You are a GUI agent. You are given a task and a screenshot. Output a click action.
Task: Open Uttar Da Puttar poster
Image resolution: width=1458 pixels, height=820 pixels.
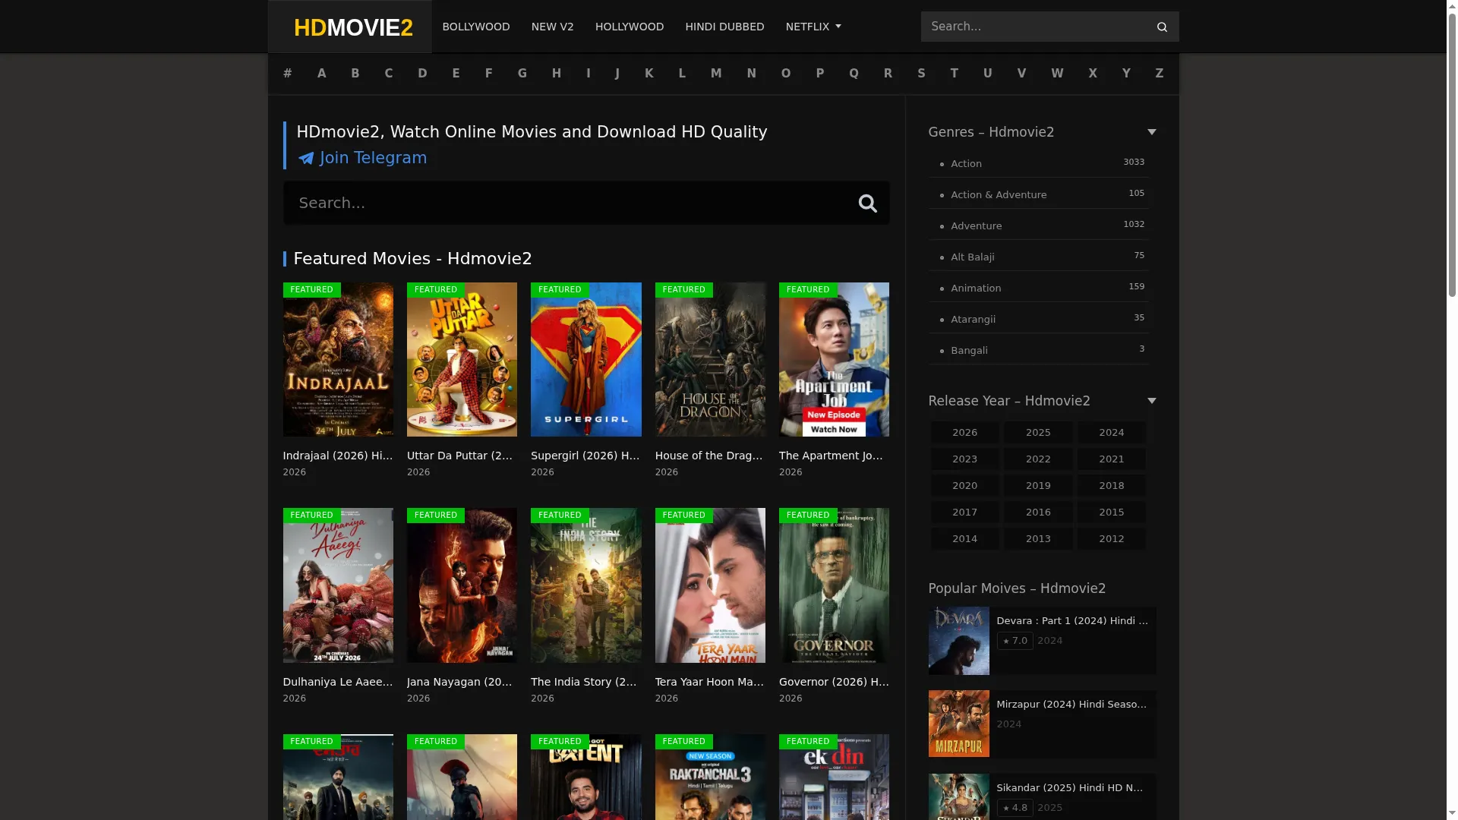click(x=462, y=360)
